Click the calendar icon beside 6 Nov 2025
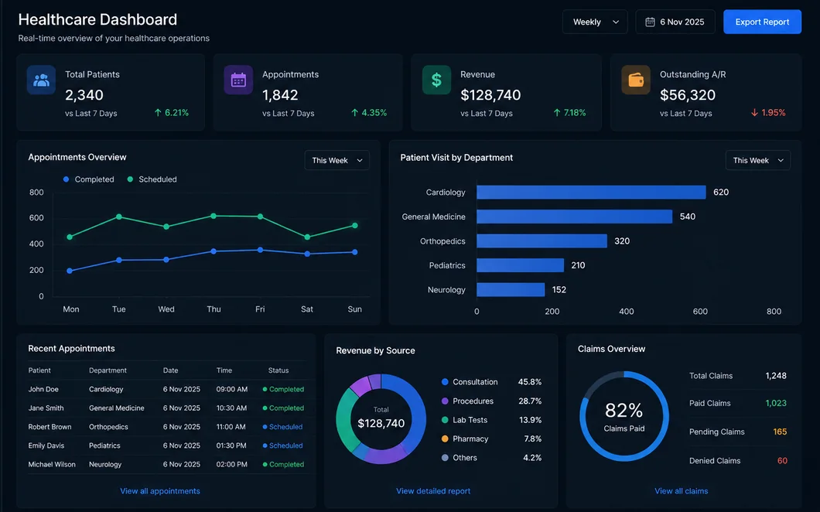Image resolution: width=820 pixels, height=512 pixels. tap(650, 22)
